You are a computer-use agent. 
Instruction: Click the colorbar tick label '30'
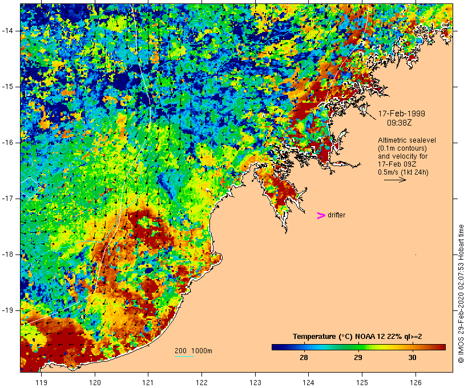click(412, 358)
